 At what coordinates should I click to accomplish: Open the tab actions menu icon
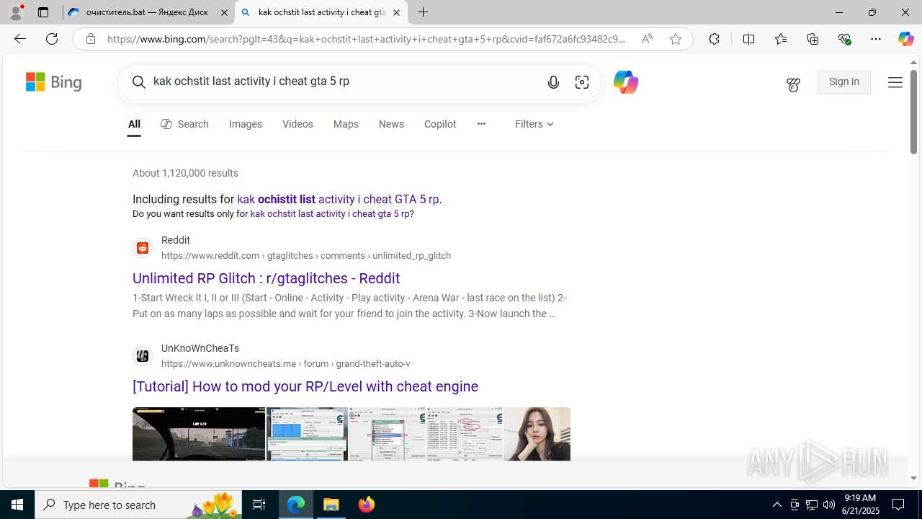pos(43,12)
